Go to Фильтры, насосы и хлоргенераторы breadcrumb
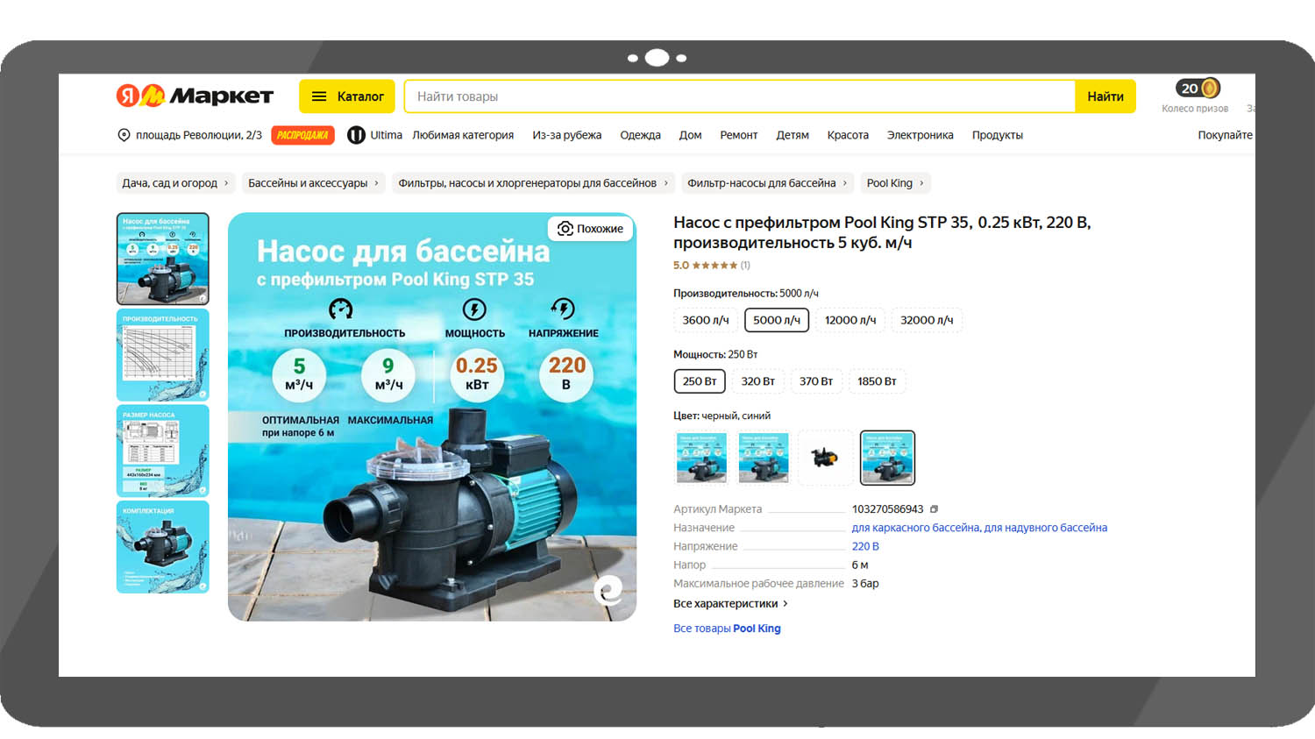Image resolution: width=1315 pixels, height=739 pixels. click(x=533, y=183)
